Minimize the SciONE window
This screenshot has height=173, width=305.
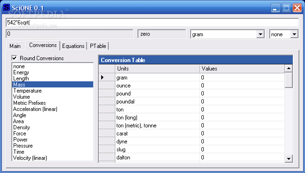tap(275, 8)
